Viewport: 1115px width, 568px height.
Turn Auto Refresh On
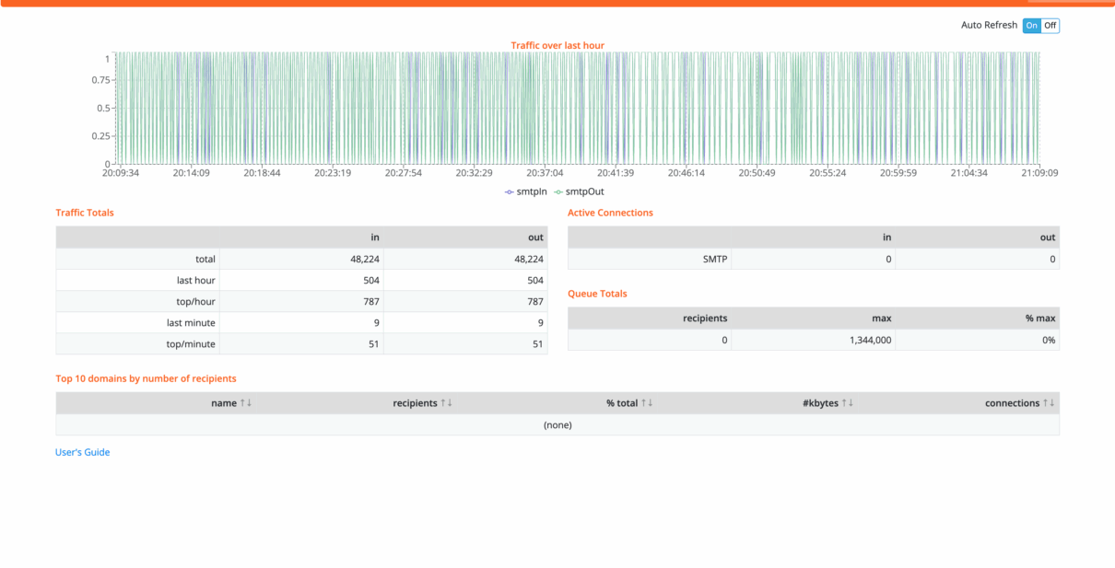pyautogui.click(x=1031, y=26)
